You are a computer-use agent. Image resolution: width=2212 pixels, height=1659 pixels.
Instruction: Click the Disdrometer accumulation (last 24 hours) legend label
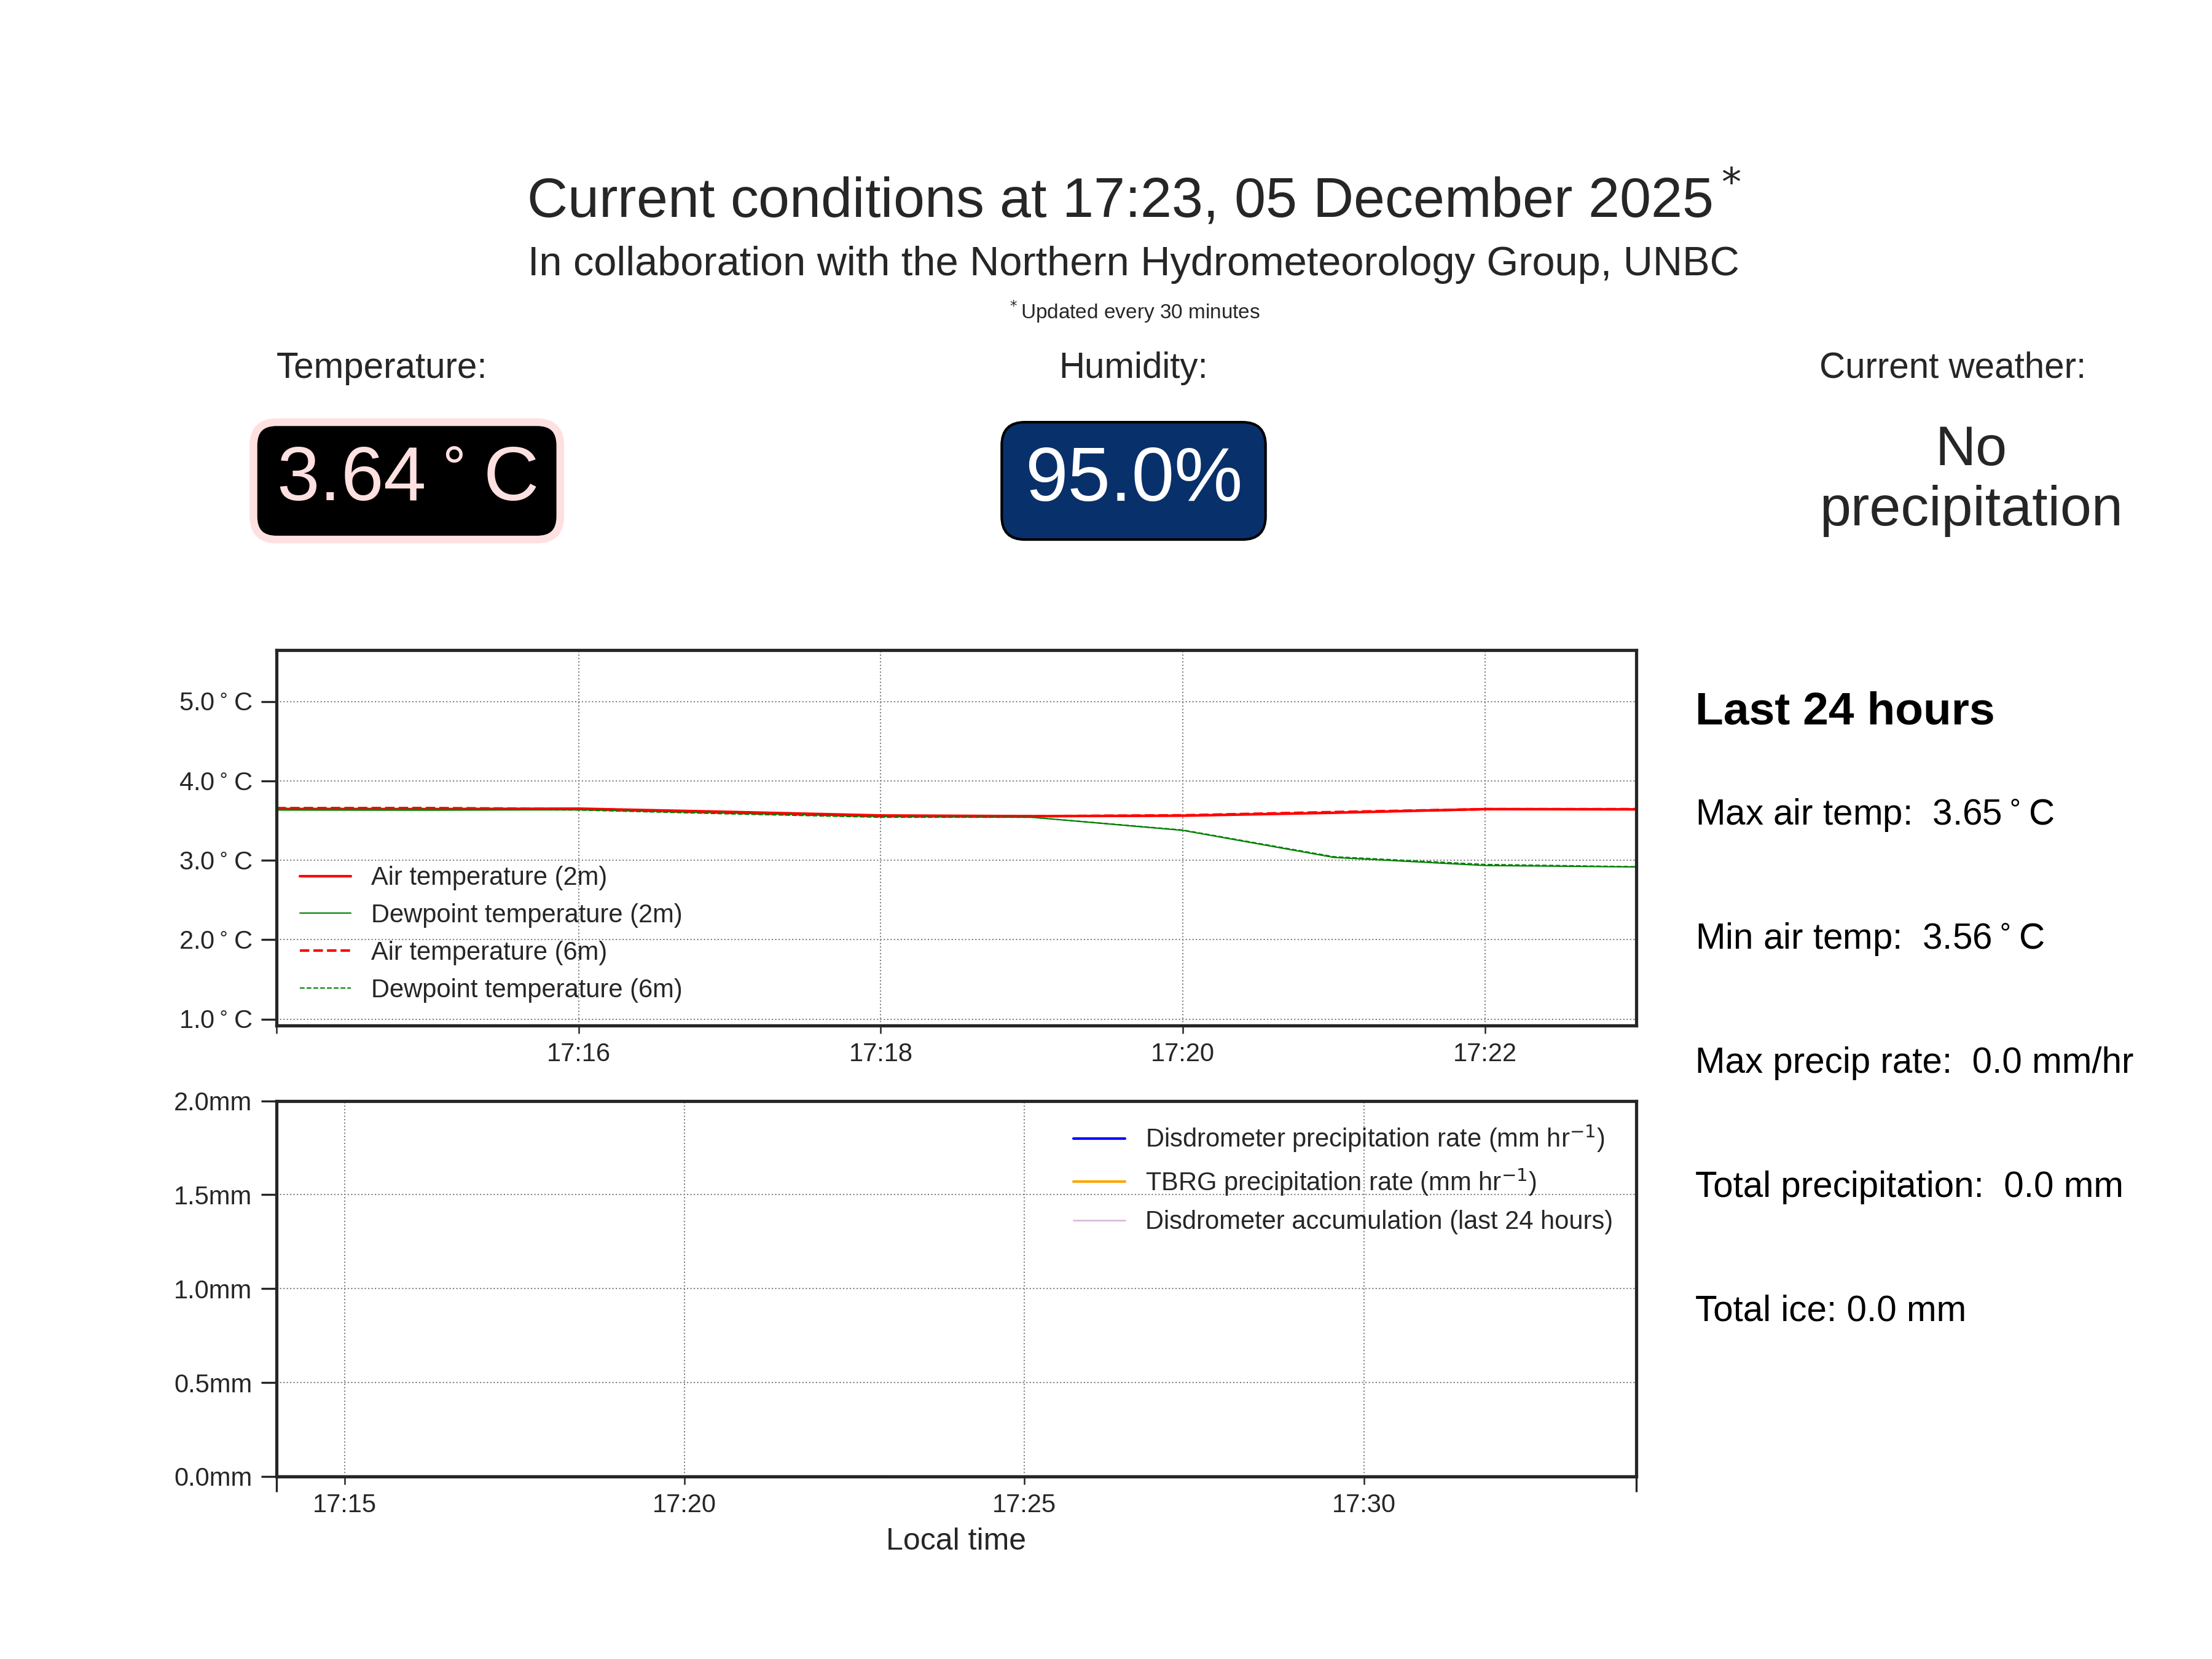1378,1220
